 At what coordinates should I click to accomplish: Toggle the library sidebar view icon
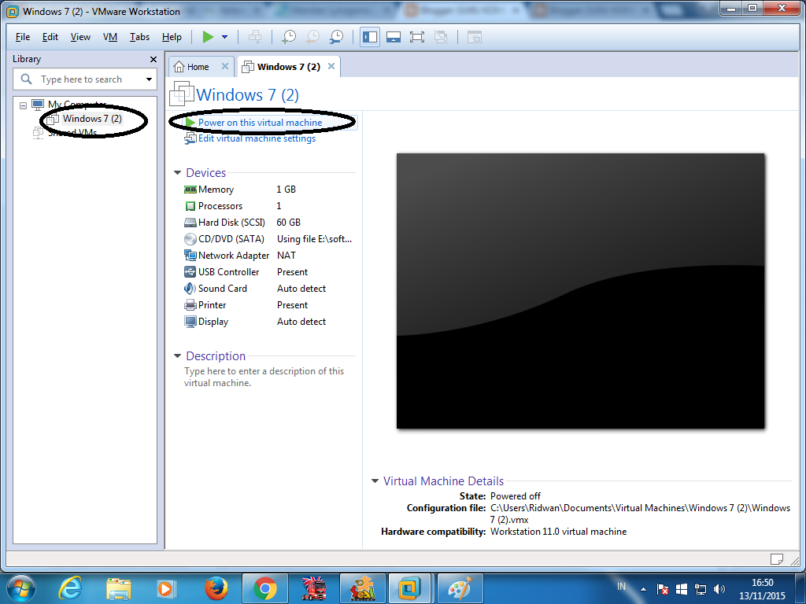point(370,37)
